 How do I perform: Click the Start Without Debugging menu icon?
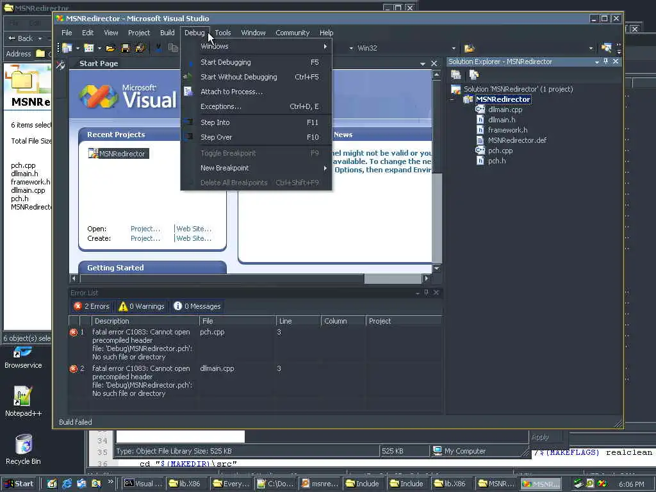188,77
